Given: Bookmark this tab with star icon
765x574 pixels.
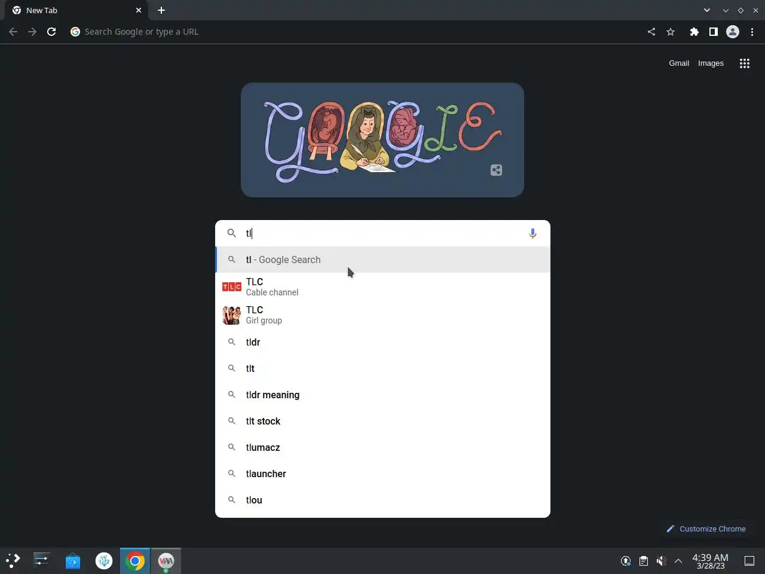Looking at the screenshot, I should pyautogui.click(x=671, y=32).
